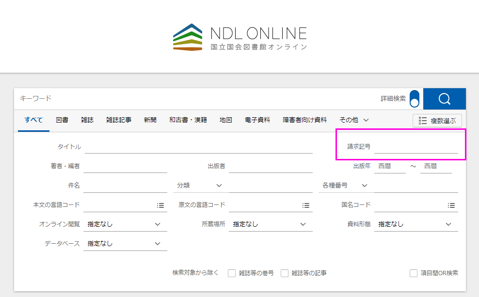
Task: Expand the その他 tab menu
Action: tap(354, 120)
